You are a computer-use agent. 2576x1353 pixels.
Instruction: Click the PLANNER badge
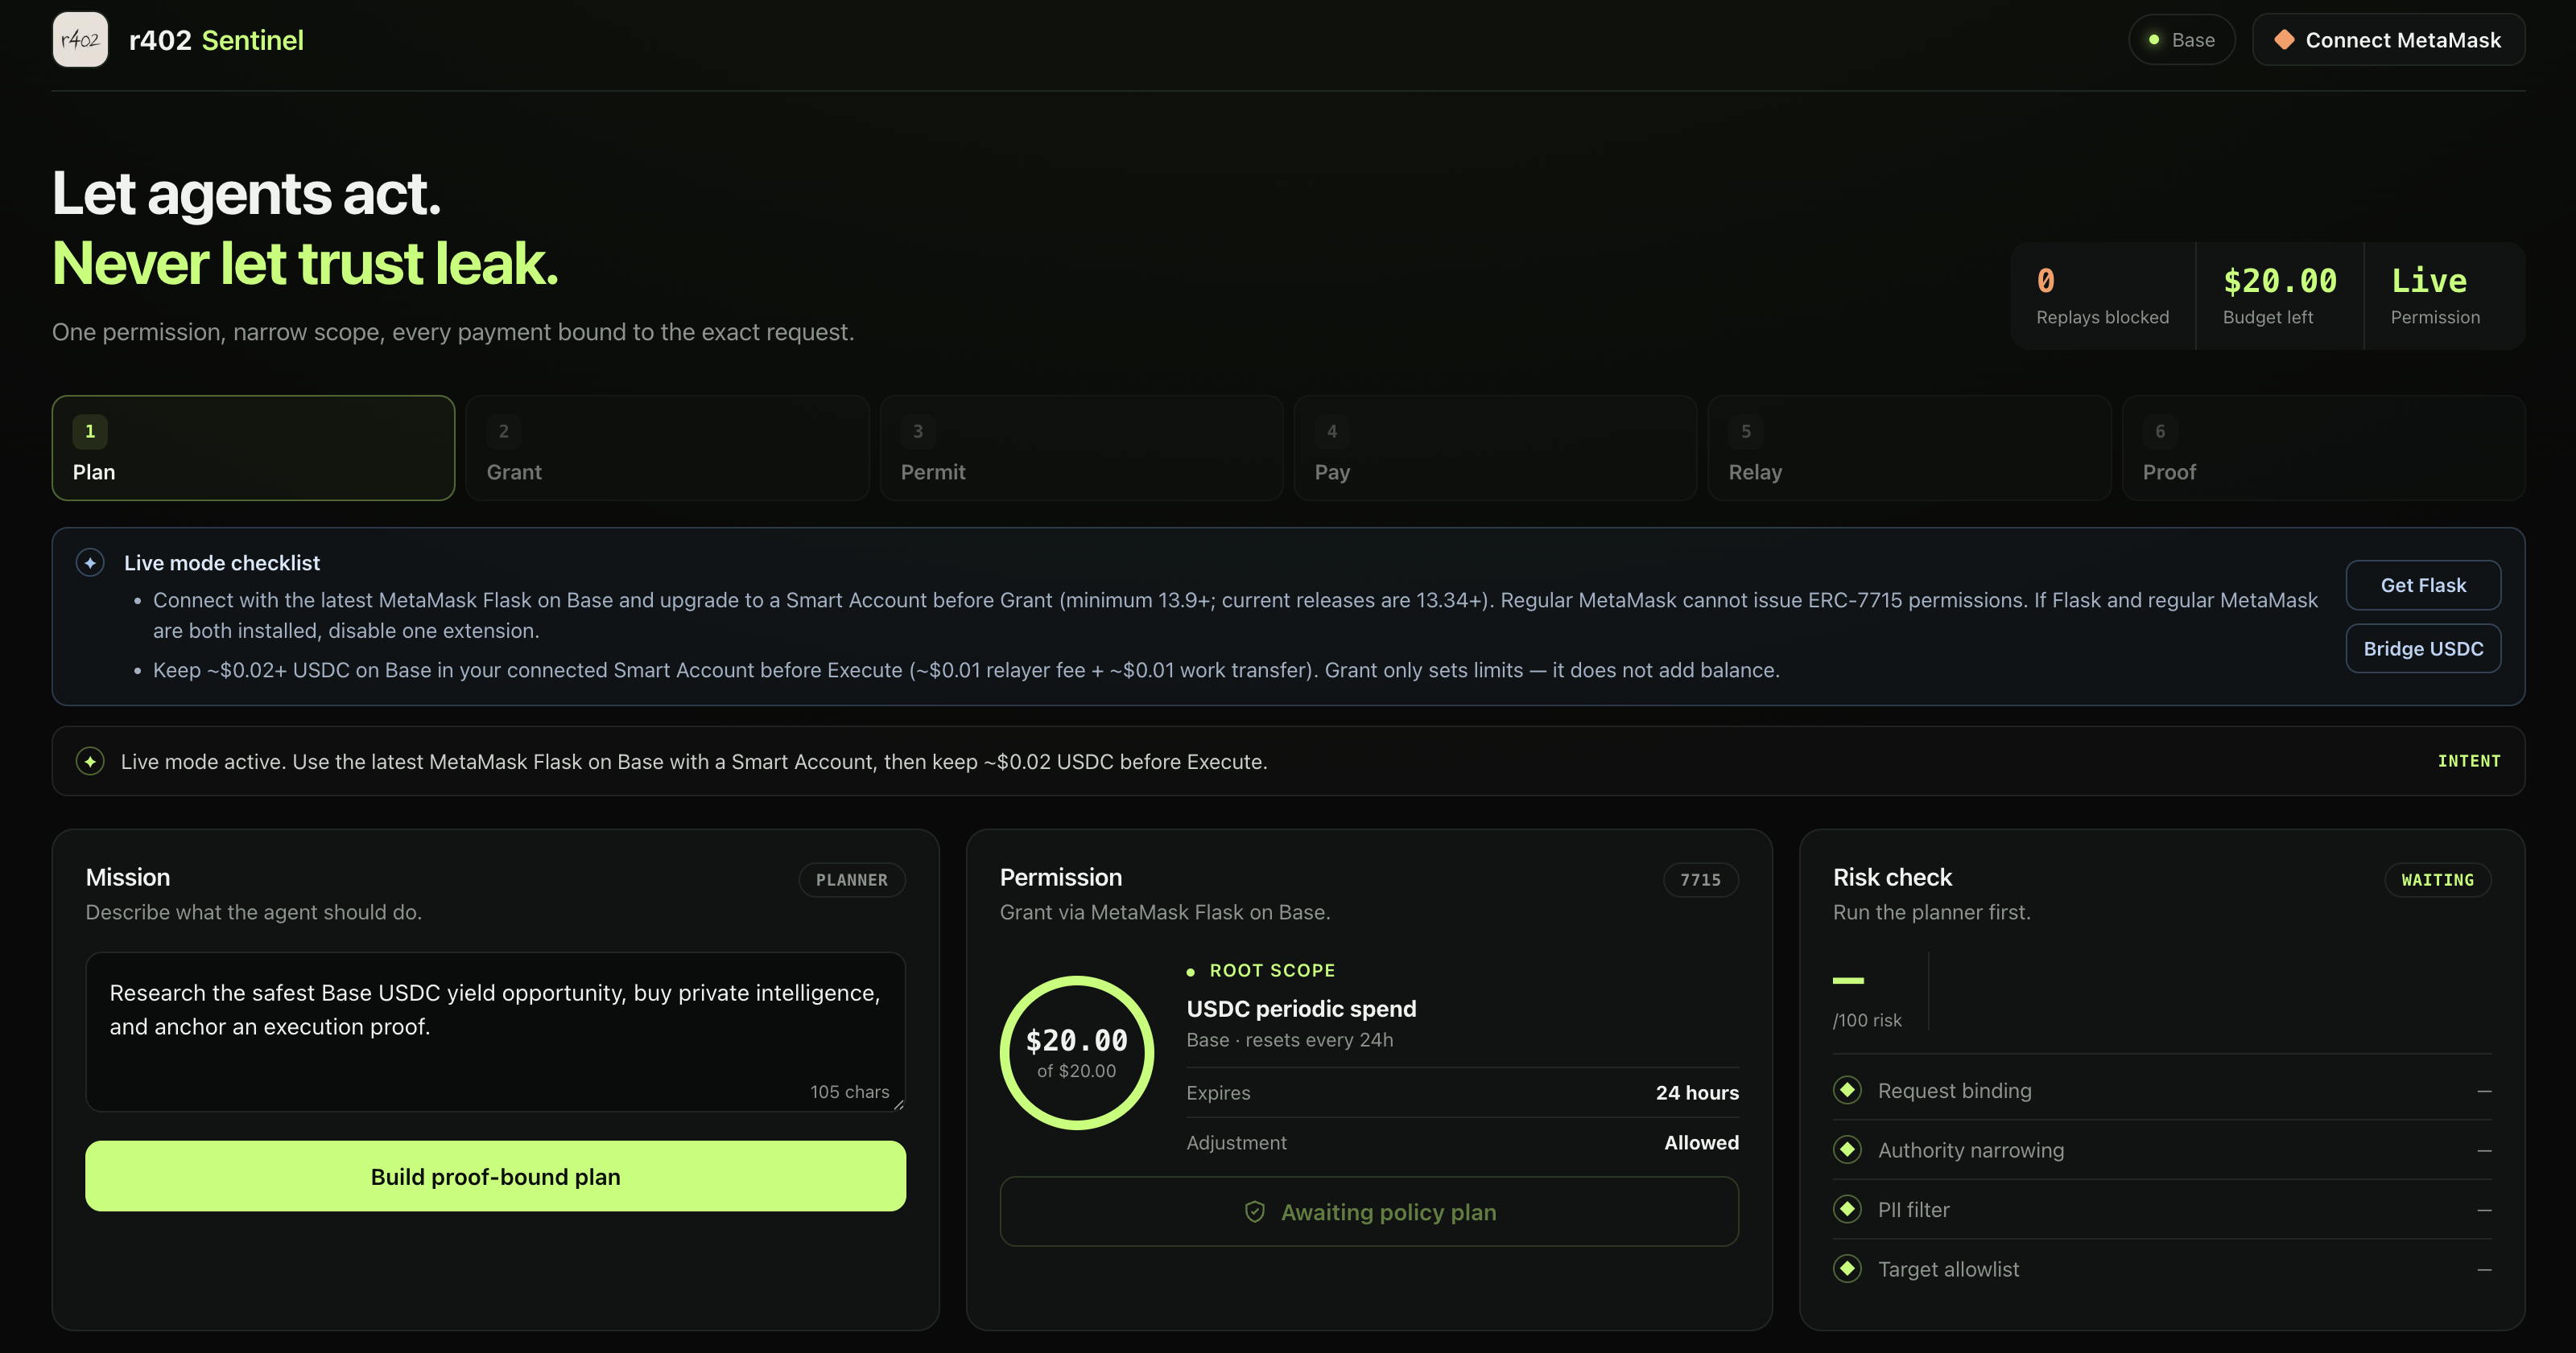pyautogui.click(x=852, y=879)
